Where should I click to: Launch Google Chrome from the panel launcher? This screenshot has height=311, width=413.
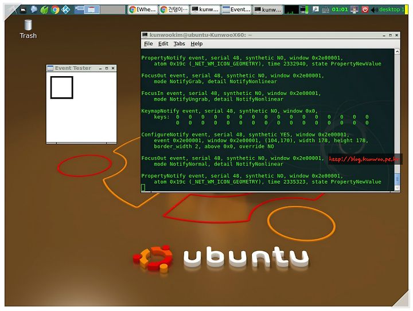tap(55, 10)
